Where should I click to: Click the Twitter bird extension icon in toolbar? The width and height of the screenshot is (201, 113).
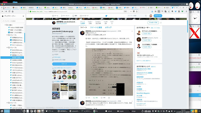pos(176,11)
